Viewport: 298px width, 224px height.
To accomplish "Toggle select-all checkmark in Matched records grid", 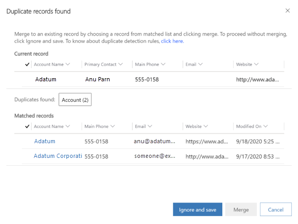I will pyautogui.click(x=27, y=126).
